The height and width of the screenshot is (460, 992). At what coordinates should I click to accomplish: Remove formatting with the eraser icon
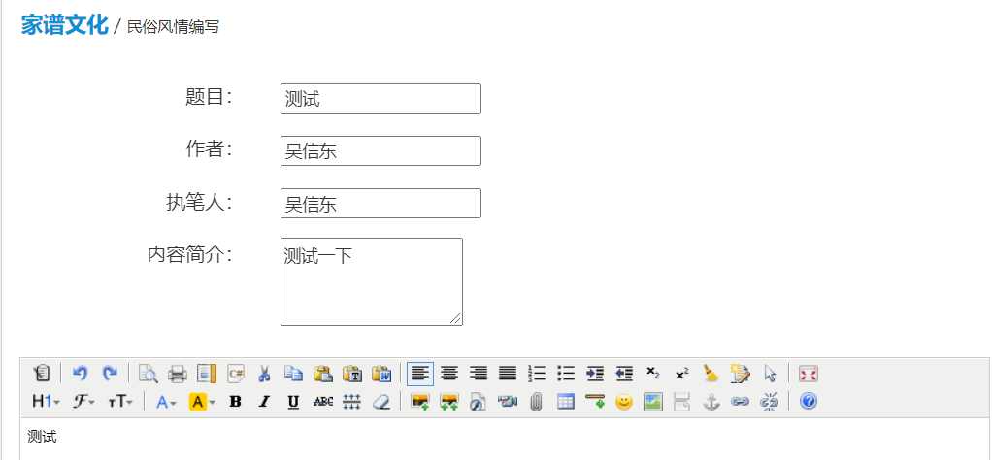click(381, 401)
